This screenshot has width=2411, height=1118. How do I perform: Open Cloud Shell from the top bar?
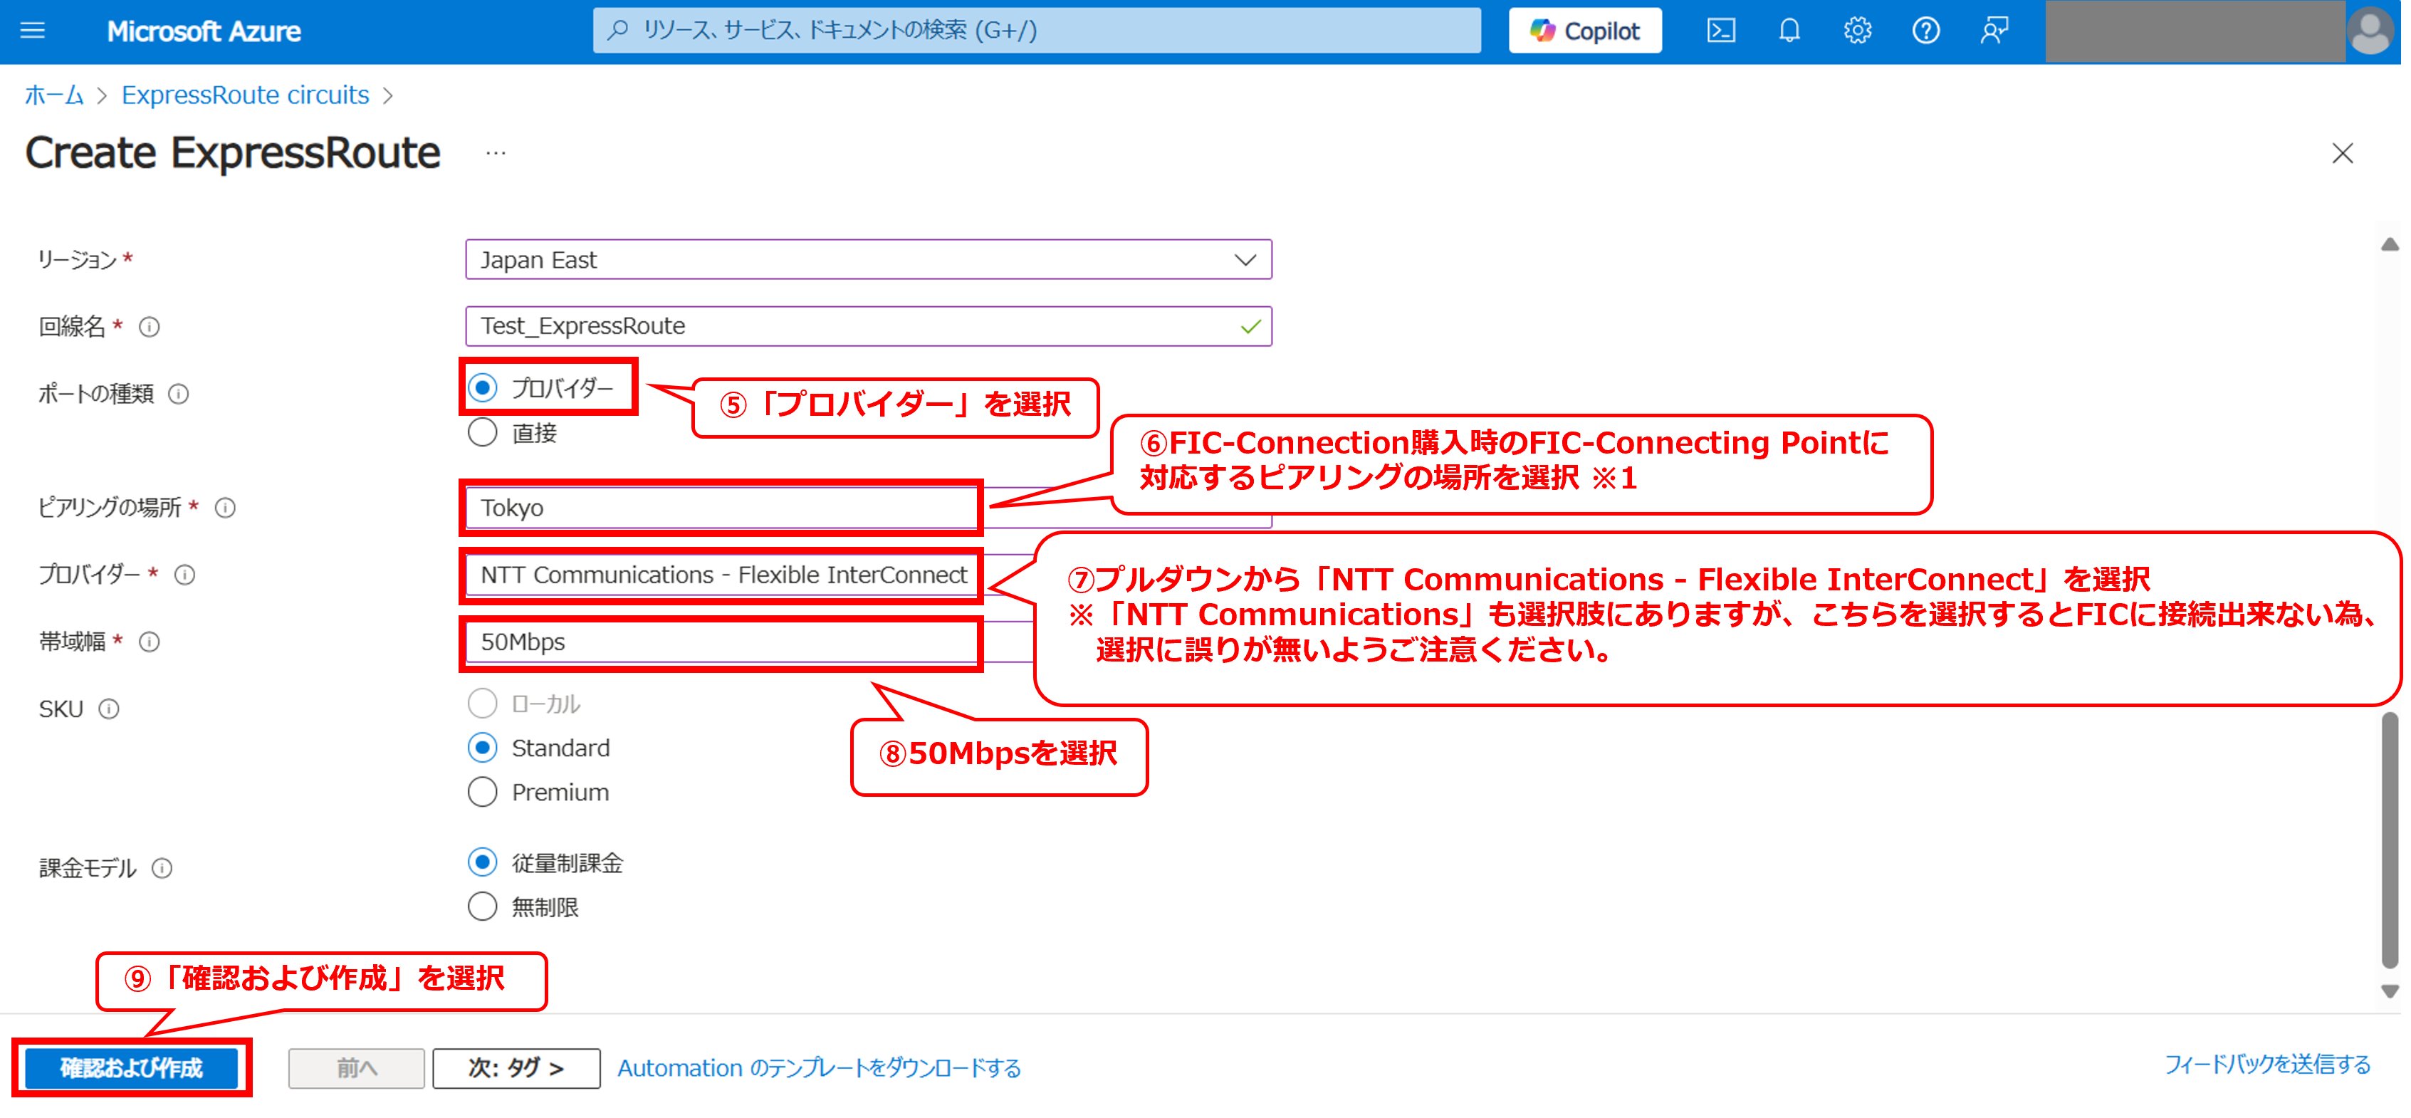click(1720, 31)
